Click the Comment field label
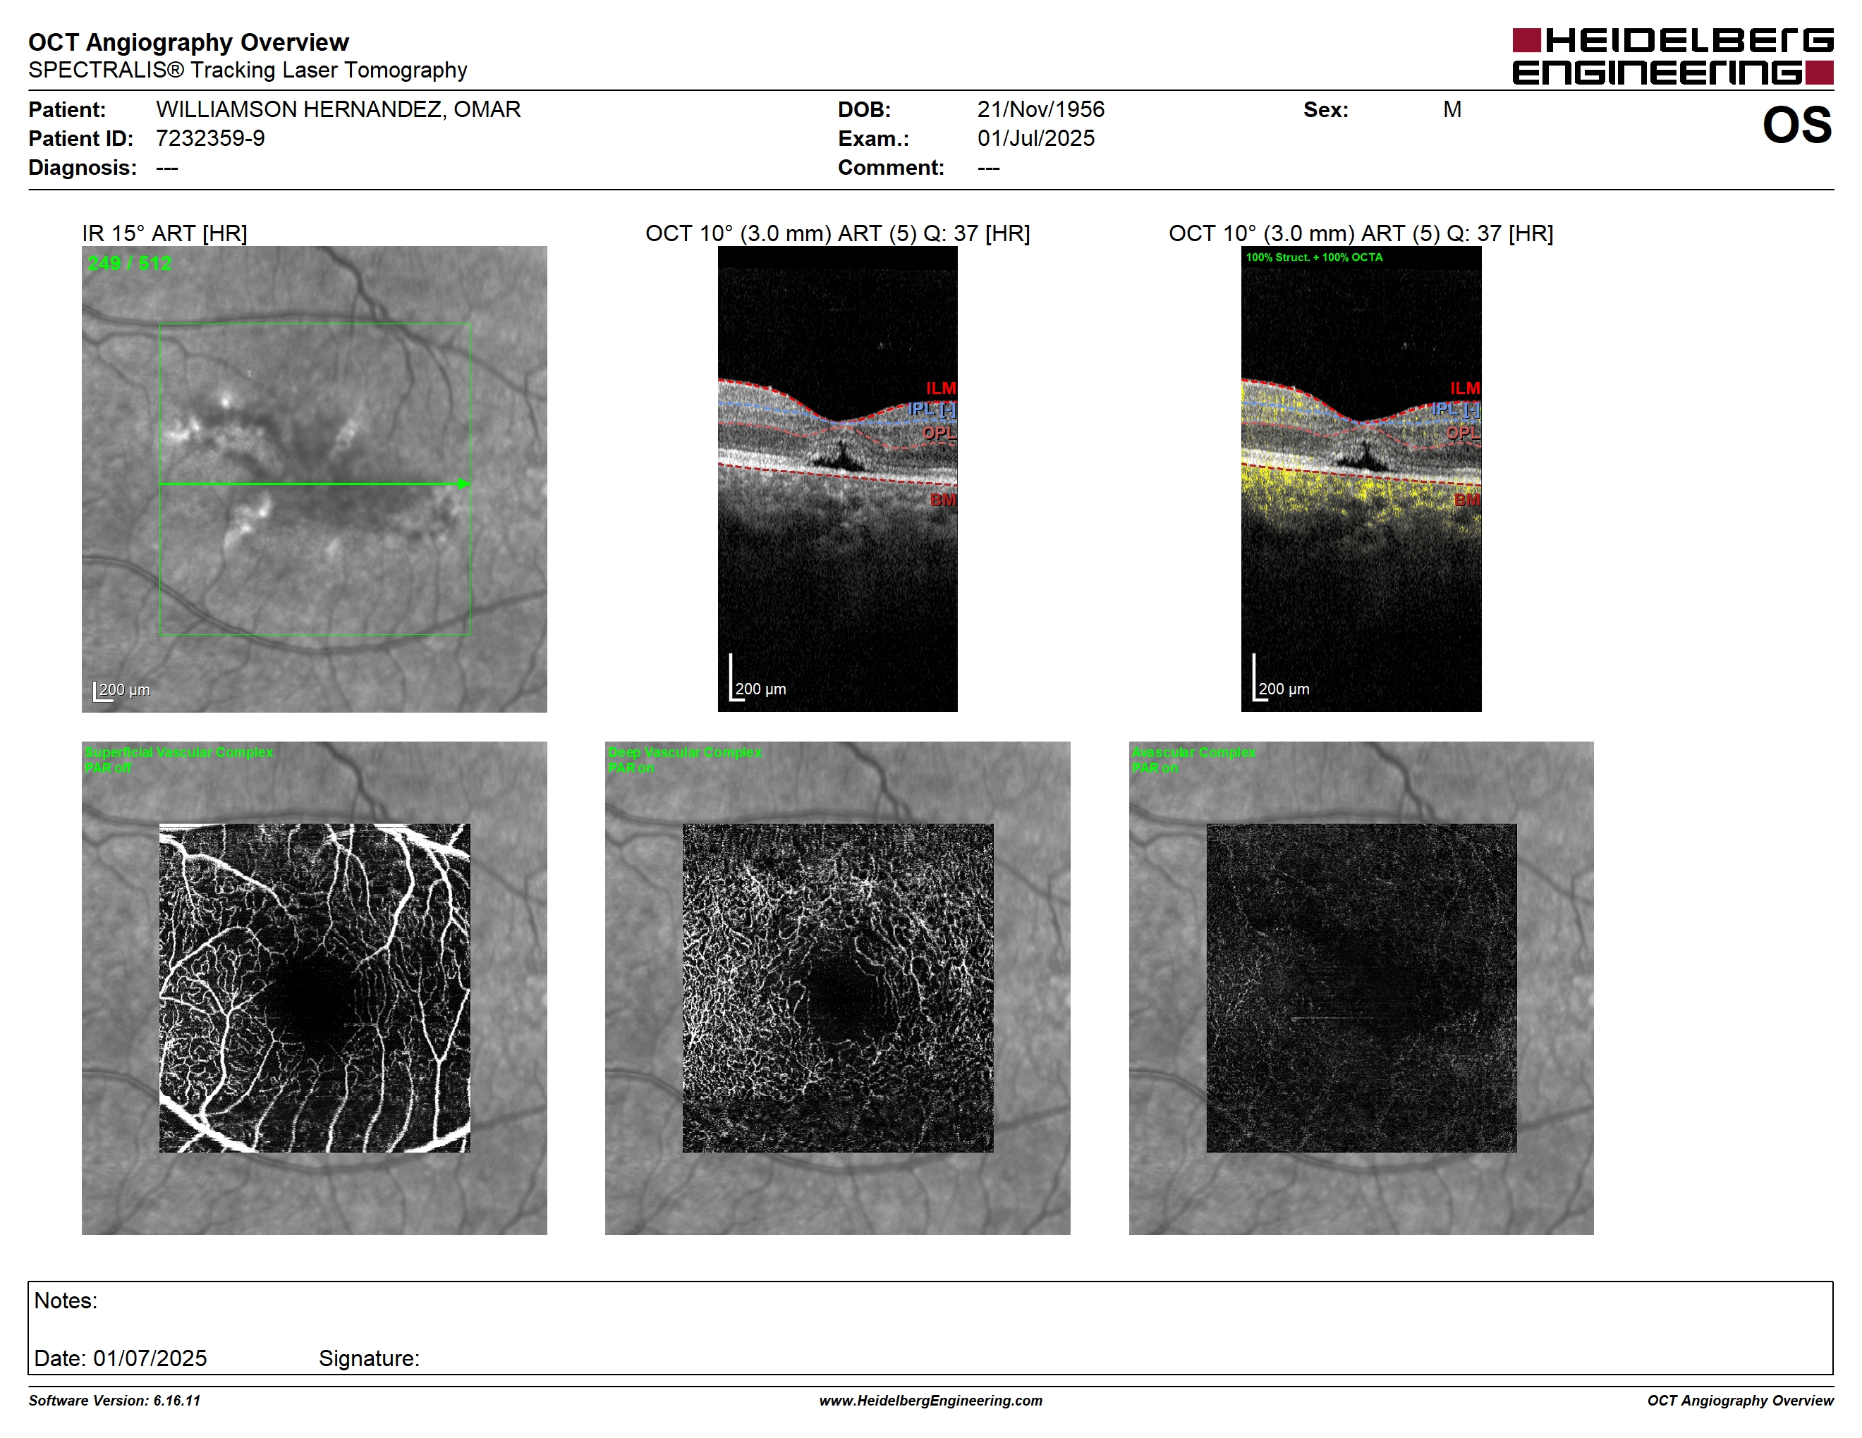This screenshot has width=1862, height=1438. click(891, 167)
